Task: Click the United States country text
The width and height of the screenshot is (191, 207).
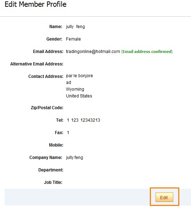Action: pos(79,96)
